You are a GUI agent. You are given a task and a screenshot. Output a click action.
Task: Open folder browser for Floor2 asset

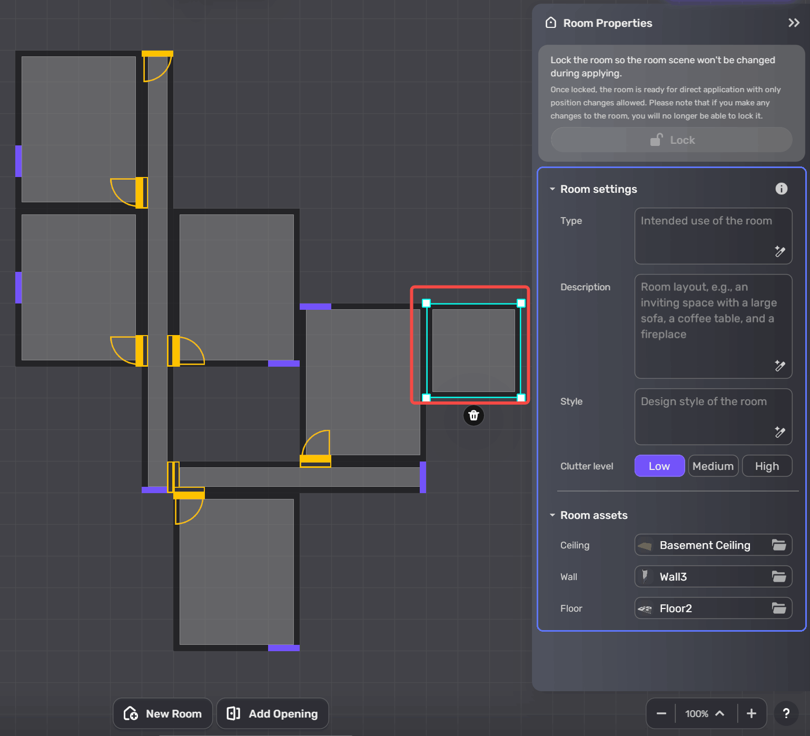(779, 608)
